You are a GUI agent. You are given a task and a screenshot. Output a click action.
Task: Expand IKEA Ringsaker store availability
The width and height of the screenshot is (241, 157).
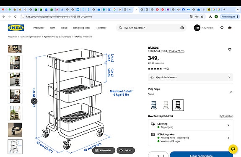(x=190, y=138)
